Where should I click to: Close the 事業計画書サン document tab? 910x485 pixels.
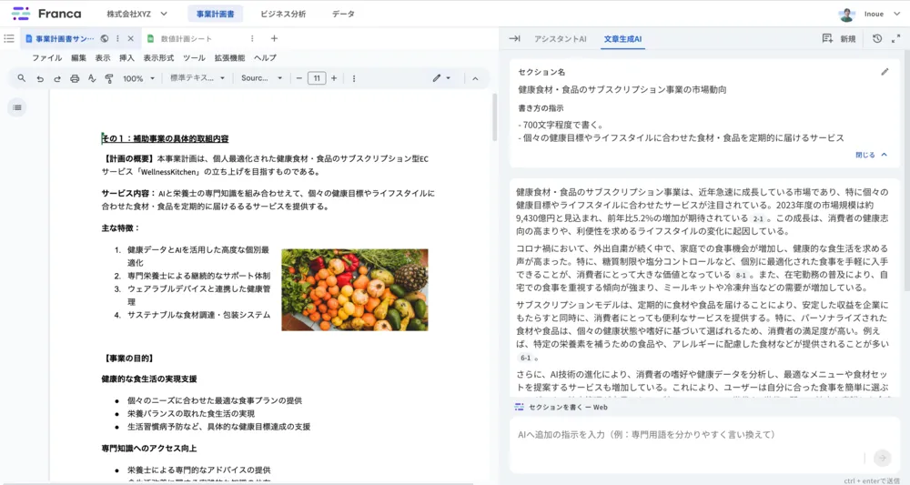point(130,38)
